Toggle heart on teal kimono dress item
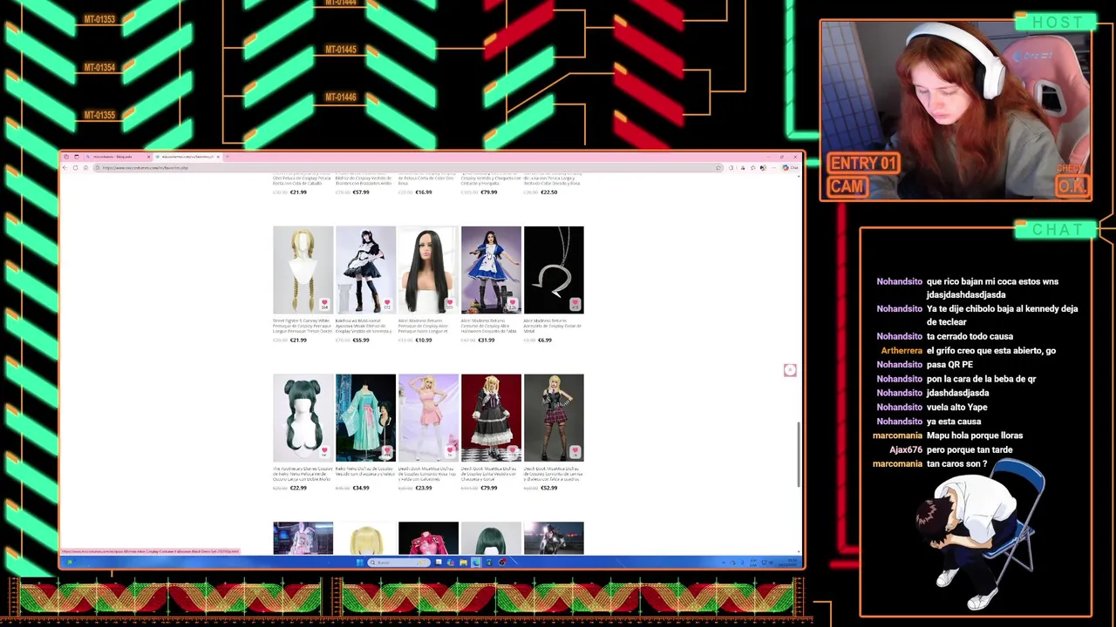 [387, 451]
